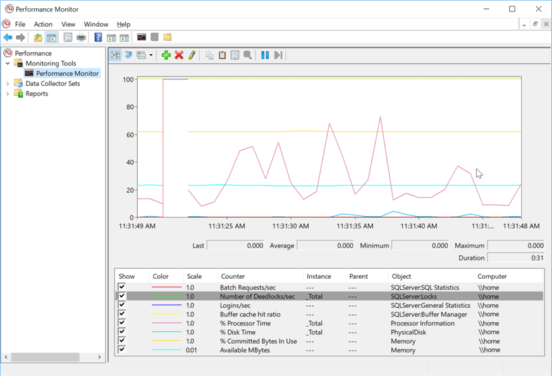Screen dimensions: 552x376
Task: Open the Change graph type dropdown arrow
Action: pos(150,56)
